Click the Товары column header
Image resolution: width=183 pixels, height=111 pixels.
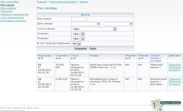coord(94,56)
